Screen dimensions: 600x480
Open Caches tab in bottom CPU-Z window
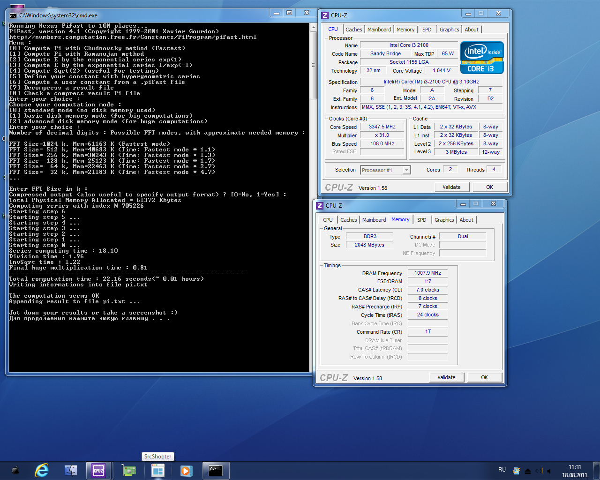pyautogui.click(x=349, y=220)
